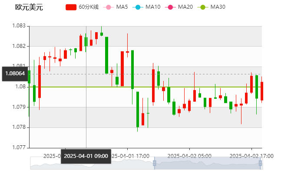
Task: Click the 1.083 y-axis label
Action: (20, 26)
